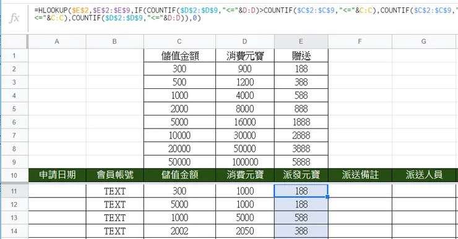Viewport: 458px width, 239px height.
Task: Click the 派送備註 green header cell
Action: [x=360, y=175]
